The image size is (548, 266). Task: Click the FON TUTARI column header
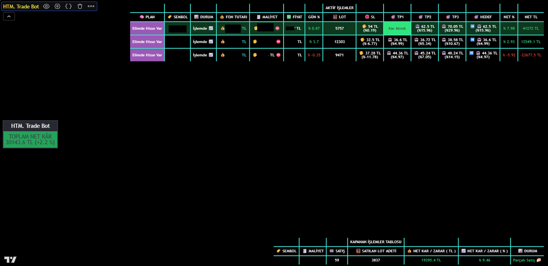[233, 17]
